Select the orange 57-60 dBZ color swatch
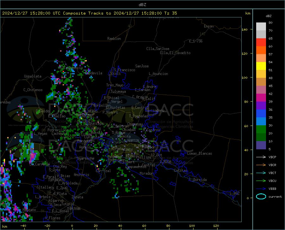Screen dimensions: 285x230 tap(261, 50)
